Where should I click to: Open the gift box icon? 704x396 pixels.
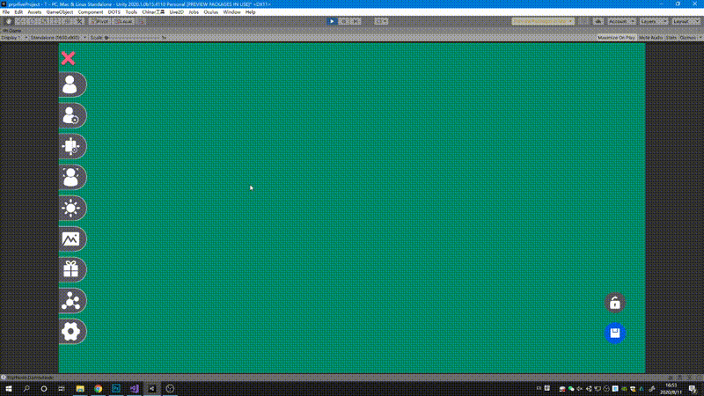pos(72,269)
